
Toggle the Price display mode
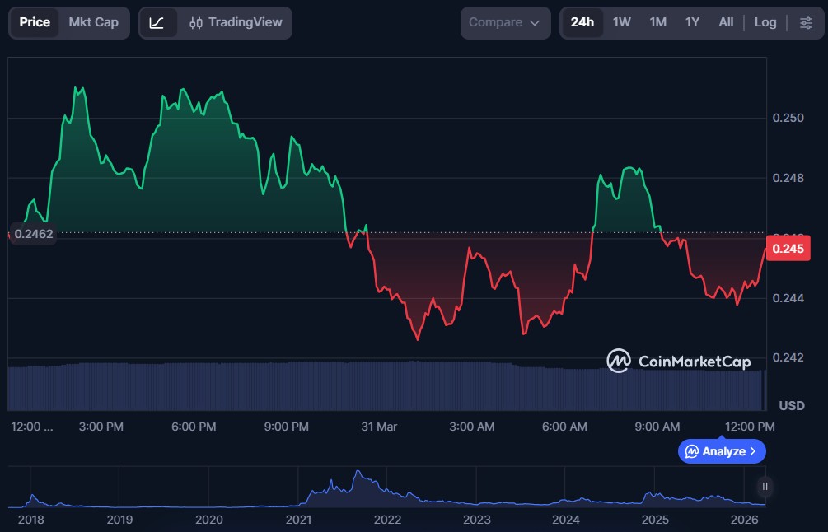(x=34, y=22)
